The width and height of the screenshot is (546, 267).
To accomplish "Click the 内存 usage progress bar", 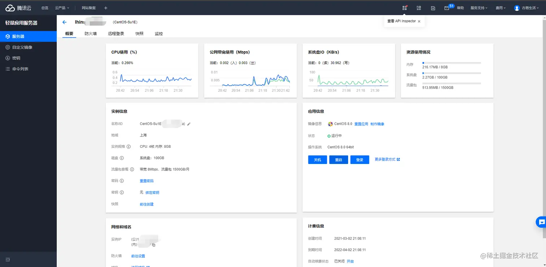I will 451,63.
